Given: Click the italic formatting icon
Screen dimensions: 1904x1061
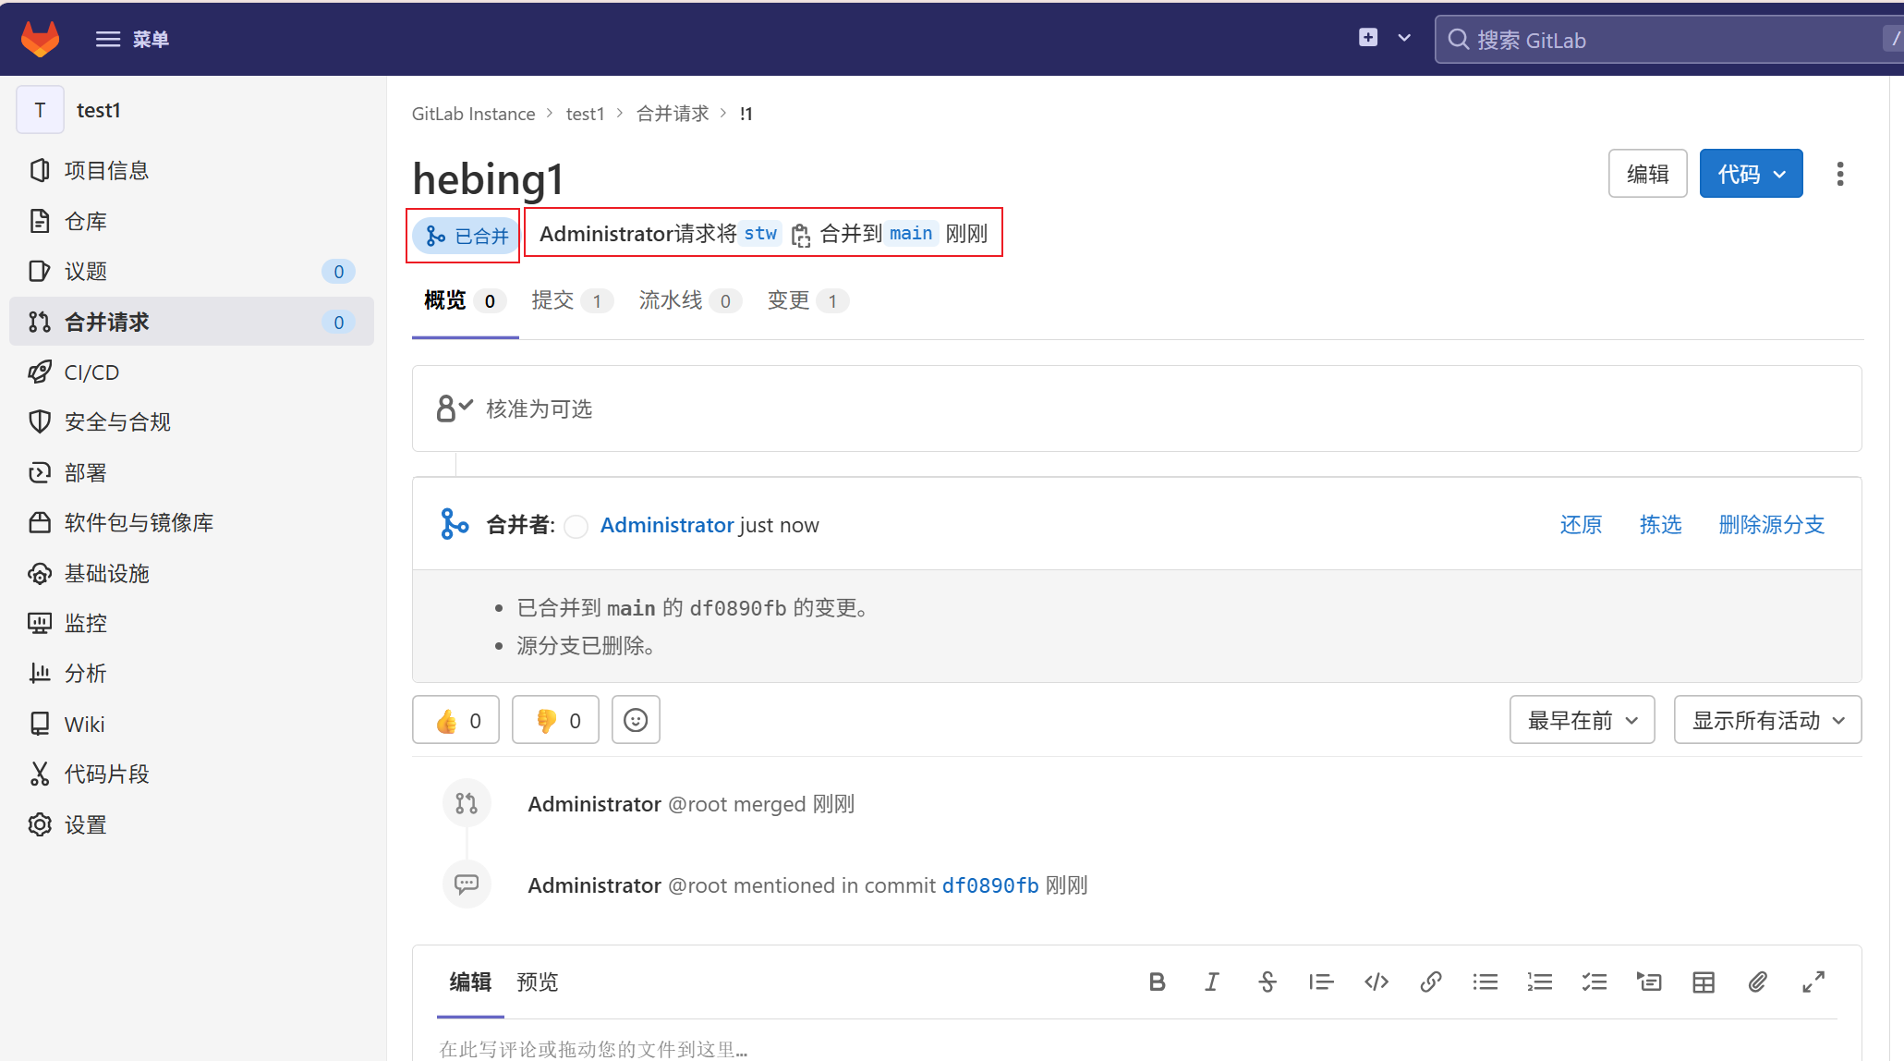Looking at the screenshot, I should pyautogui.click(x=1211, y=982).
